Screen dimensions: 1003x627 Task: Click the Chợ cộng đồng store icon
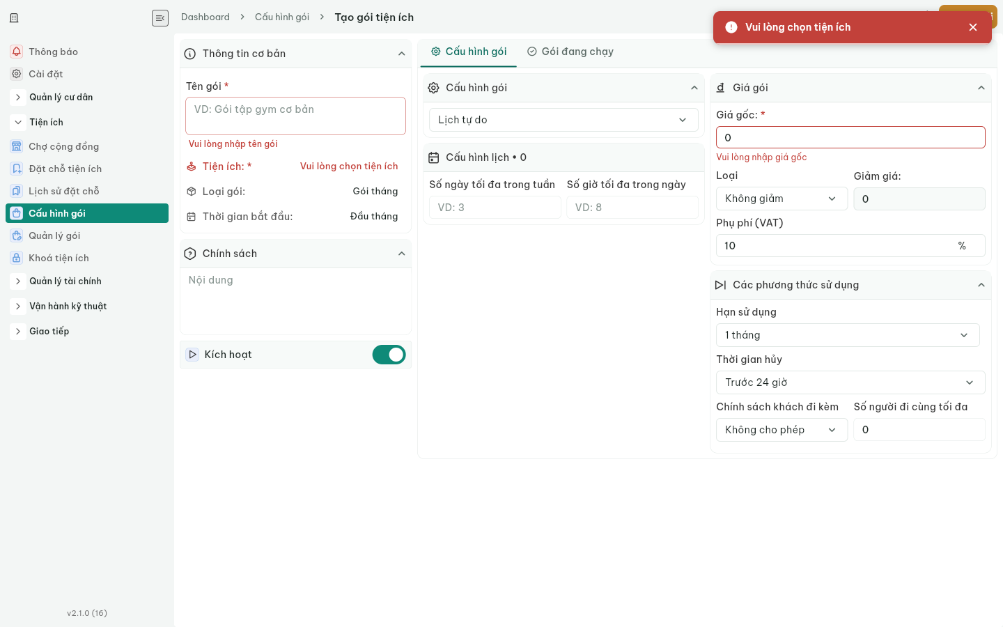click(17, 146)
